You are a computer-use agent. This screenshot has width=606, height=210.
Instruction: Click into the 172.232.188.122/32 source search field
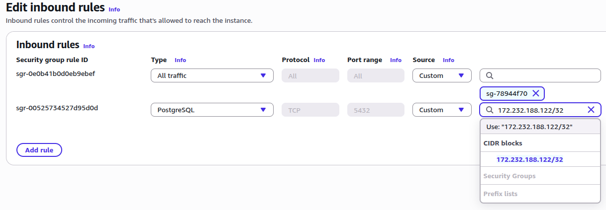[537, 110]
